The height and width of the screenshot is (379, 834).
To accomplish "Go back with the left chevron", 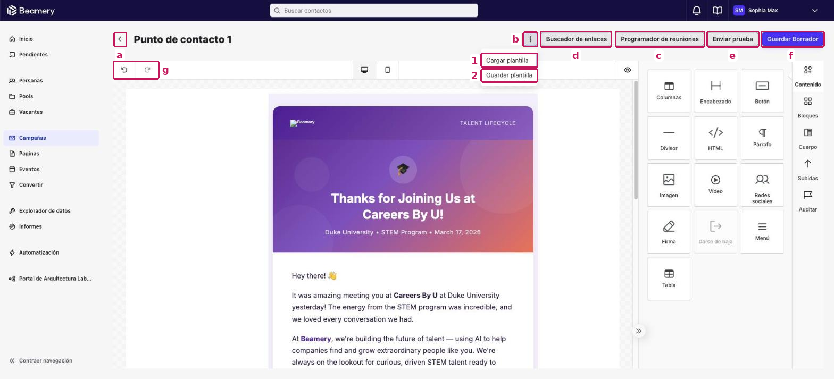I will tap(120, 39).
